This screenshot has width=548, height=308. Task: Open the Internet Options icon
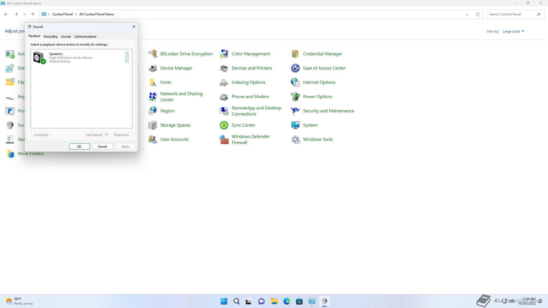click(295, 82)
